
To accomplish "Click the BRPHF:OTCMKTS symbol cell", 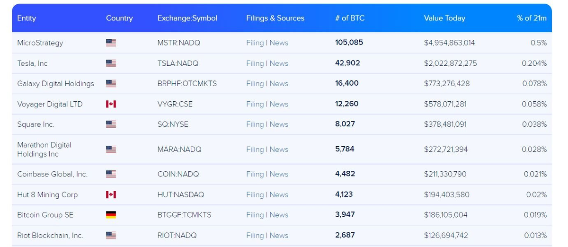I will (187, 83).
